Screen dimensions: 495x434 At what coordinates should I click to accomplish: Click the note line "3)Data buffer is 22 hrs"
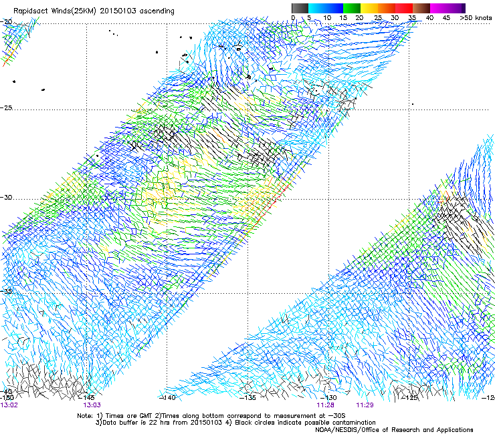pos(236,423)
